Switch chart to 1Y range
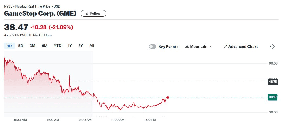The width and height of the screenshot is (281, 125). pos(70,46)
